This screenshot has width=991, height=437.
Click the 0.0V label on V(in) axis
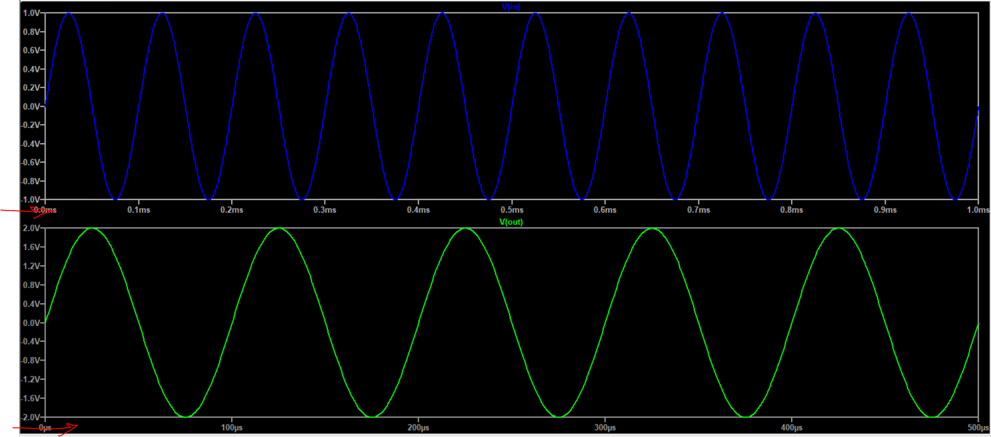click(31, 106)
